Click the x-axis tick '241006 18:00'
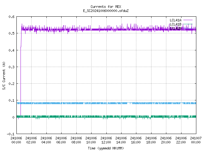Viewport: 202px width, 151px height. pos(151,140)
